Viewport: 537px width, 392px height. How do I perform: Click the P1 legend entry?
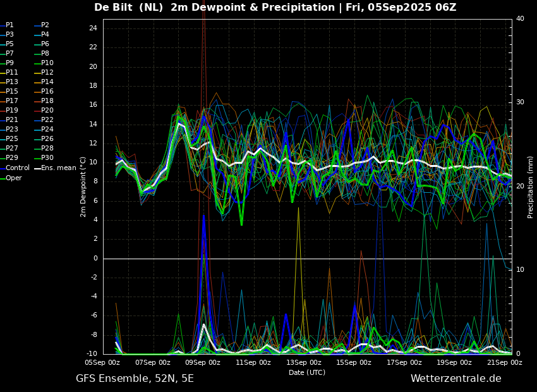coord(7,25)
